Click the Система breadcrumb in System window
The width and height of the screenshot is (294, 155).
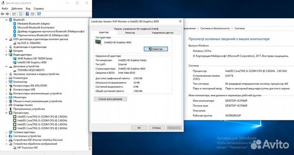coord(239,29)
